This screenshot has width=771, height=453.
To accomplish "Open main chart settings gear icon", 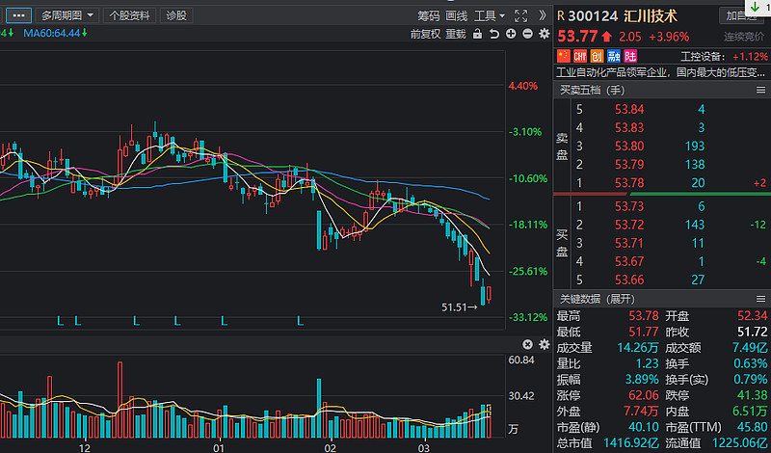I will [542, 34].
